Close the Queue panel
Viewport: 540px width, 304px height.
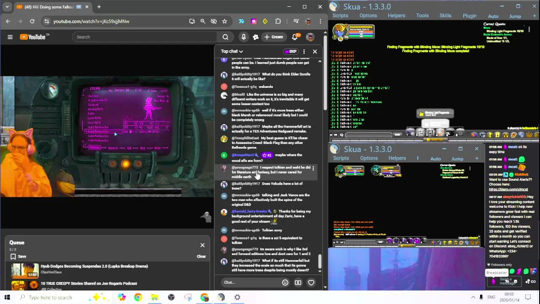point(202,245)
